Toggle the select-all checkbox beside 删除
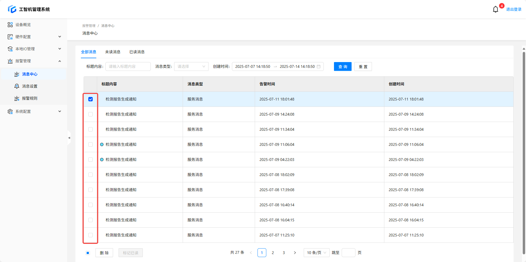 88,253
